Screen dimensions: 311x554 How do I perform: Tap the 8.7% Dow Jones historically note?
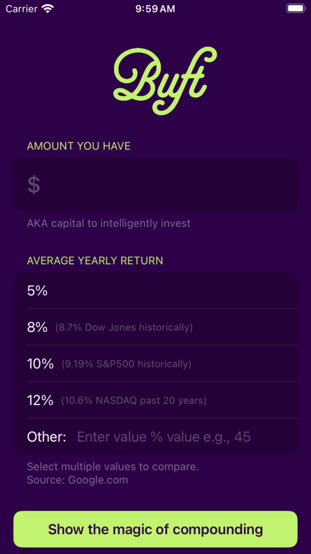124,328
